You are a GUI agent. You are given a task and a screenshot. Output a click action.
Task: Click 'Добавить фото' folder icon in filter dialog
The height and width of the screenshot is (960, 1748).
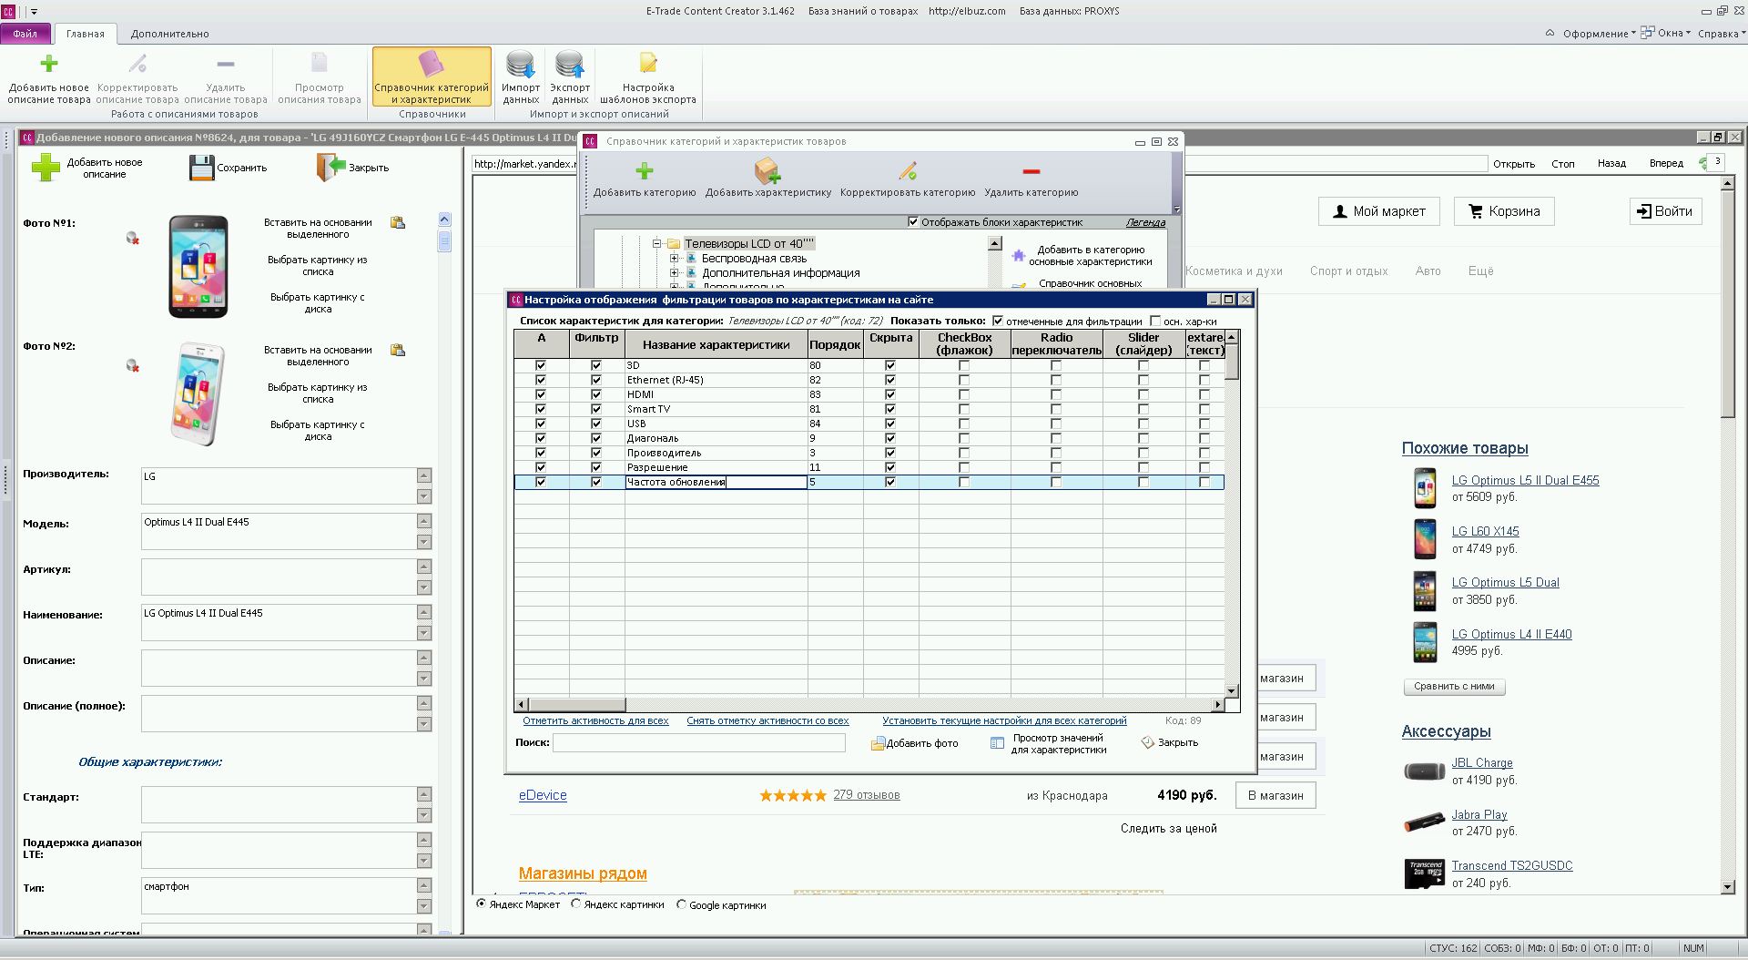878,743
